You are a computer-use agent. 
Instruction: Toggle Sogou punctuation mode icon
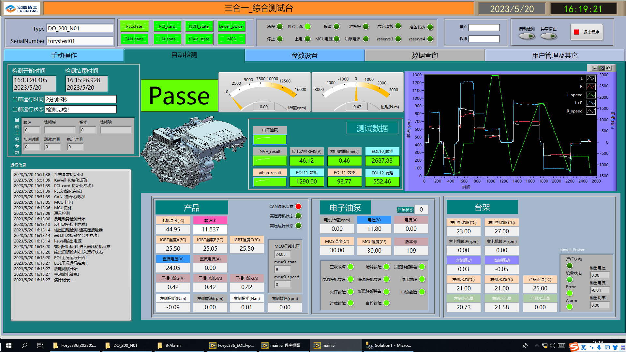pos(591,347)
